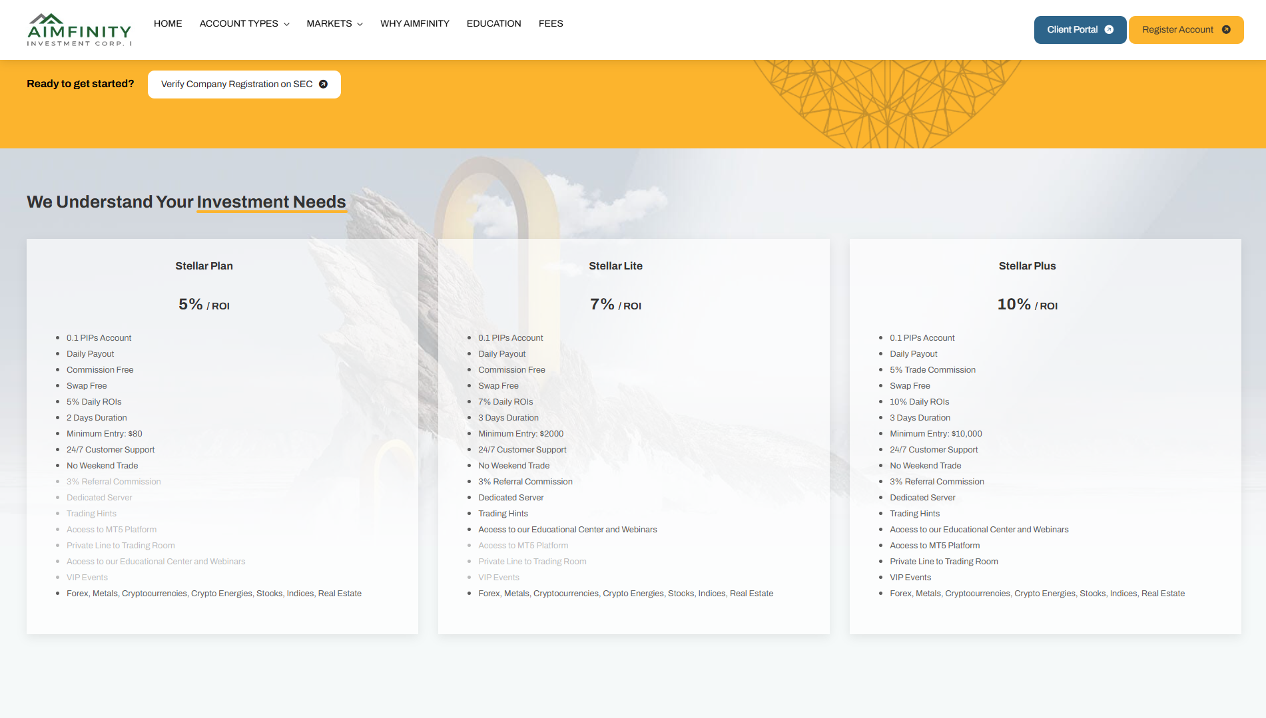
Task: Click the Client Portal button
Action: [x=1080, y=30]
